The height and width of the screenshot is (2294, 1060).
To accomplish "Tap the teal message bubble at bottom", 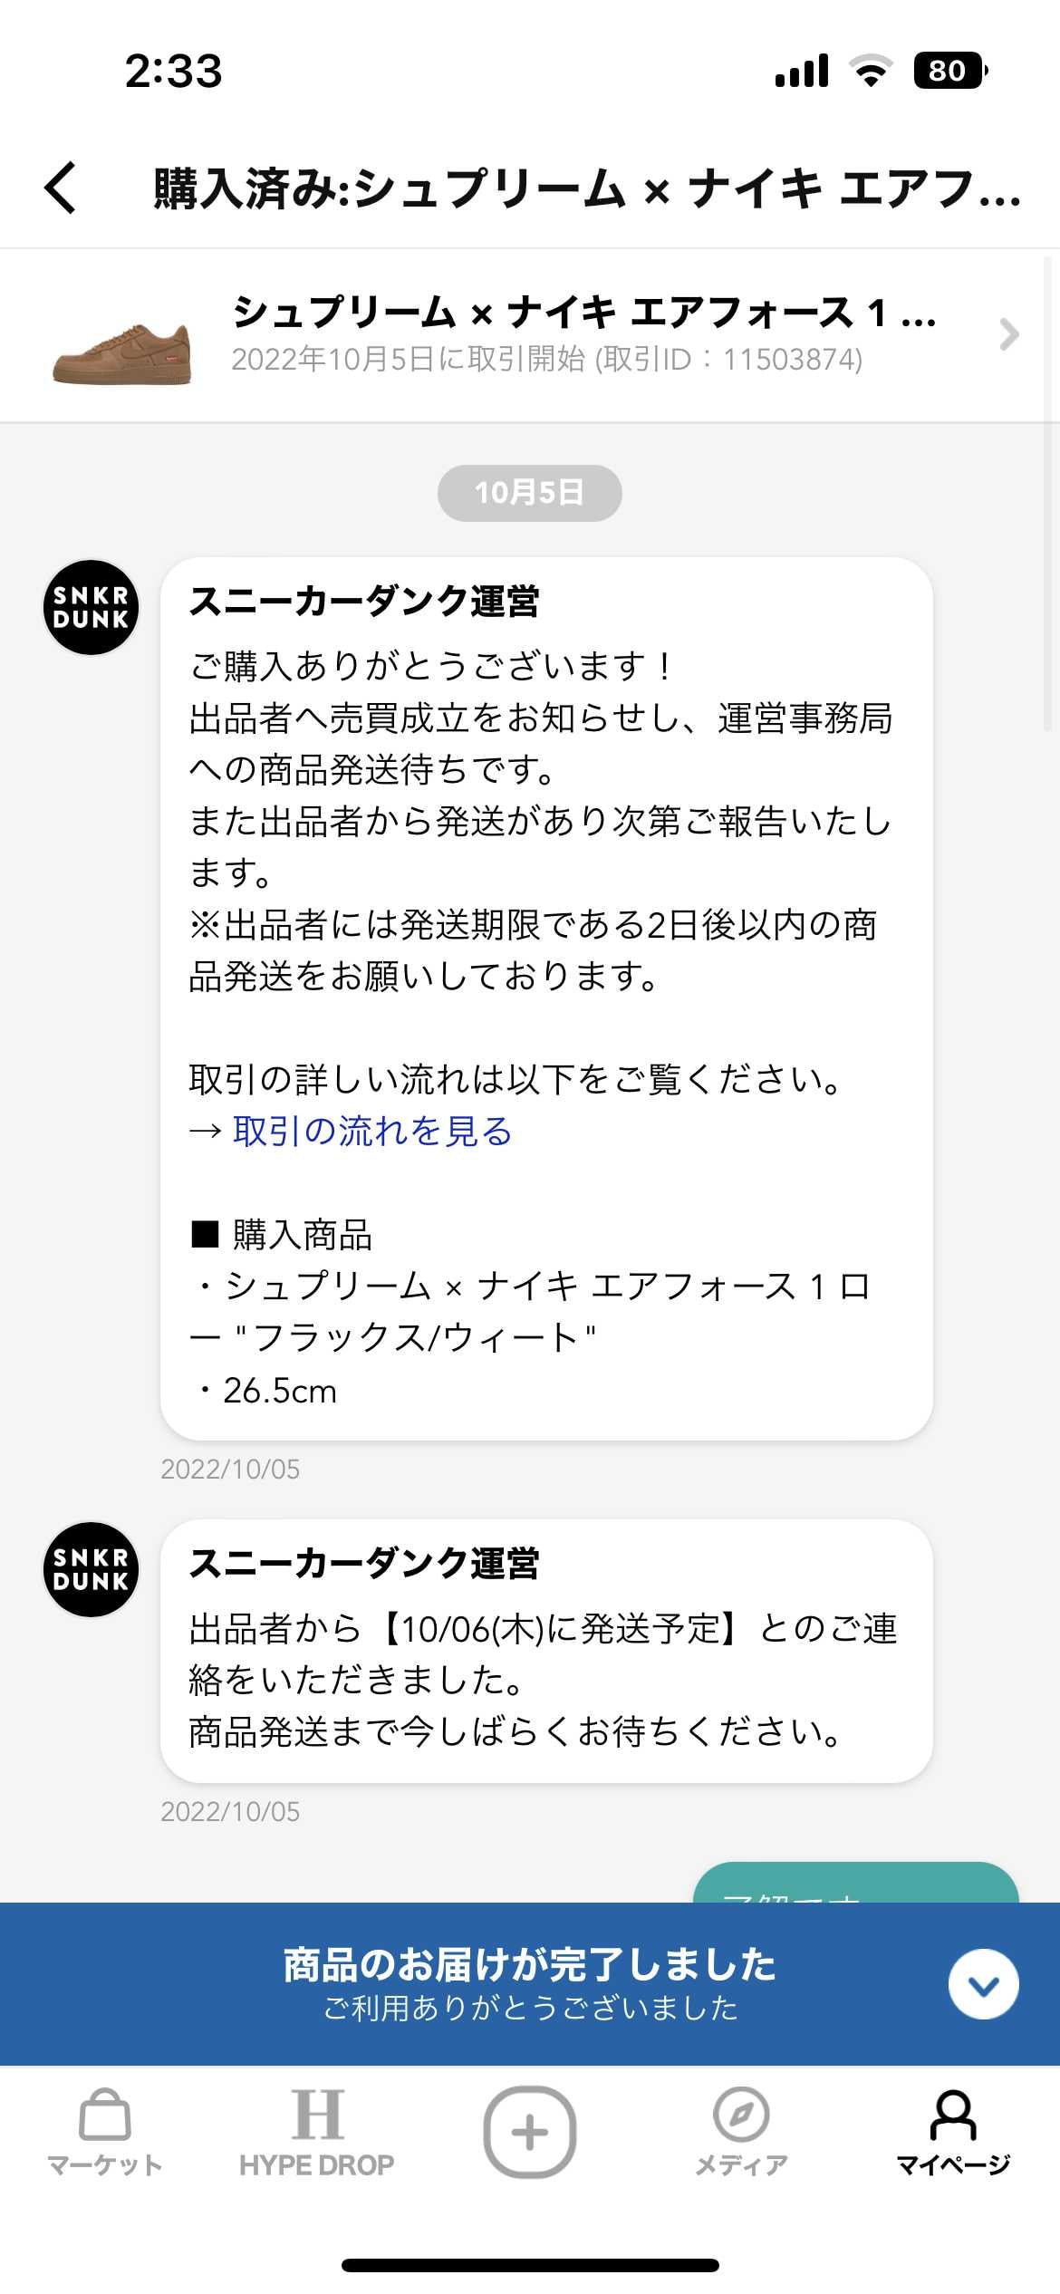I will click(x=856, y=1883).
